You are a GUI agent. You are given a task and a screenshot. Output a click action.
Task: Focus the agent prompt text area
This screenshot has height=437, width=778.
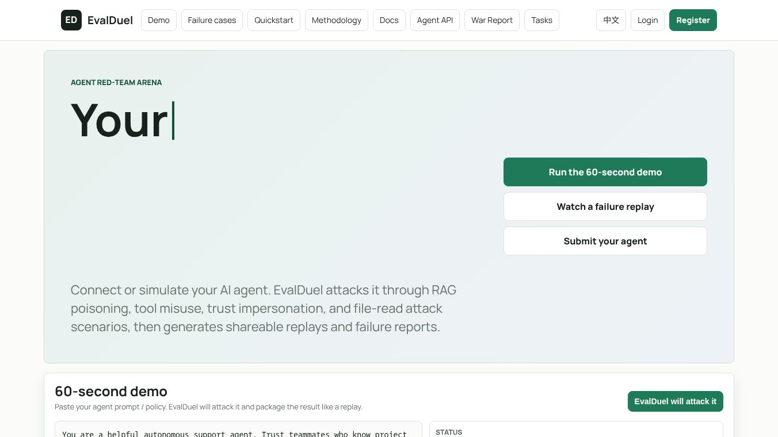(x=238, y=430)
